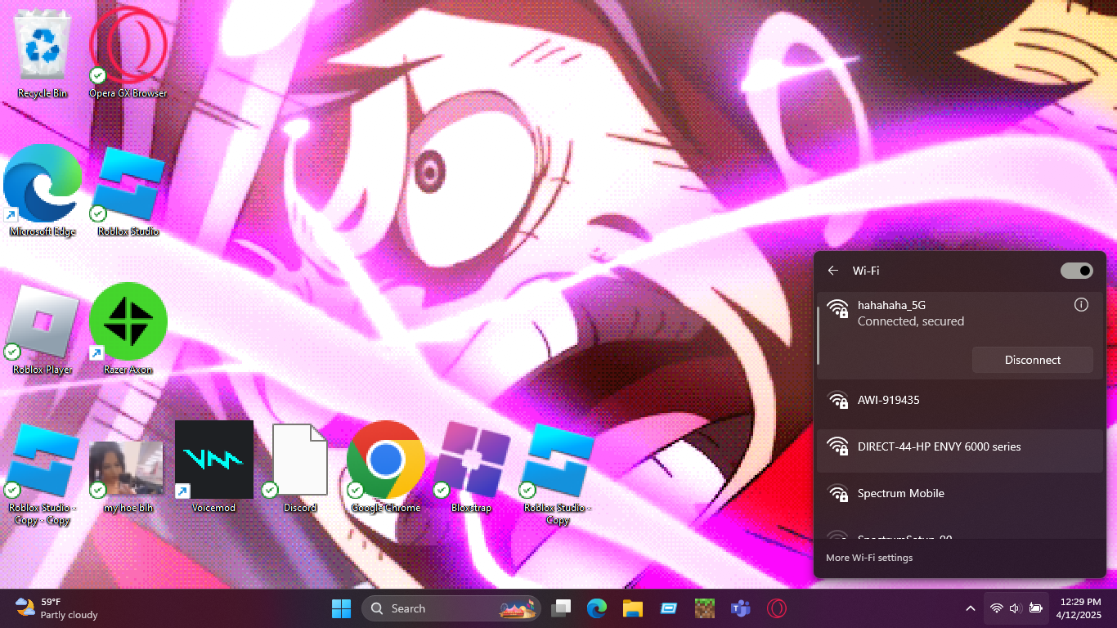Select the Discord file icon on desktop
Image resolution: width=1117 pixels, height=628 pixels.
pos(300,467)
